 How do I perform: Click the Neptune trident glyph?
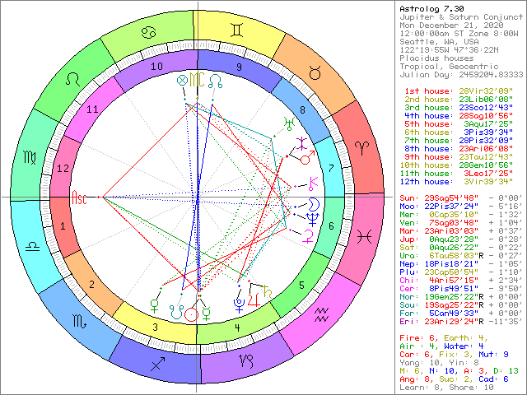pos(312,217)
